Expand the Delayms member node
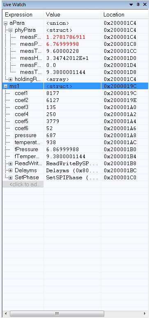This screenshot has width=149, height=318. click(11, 171)
